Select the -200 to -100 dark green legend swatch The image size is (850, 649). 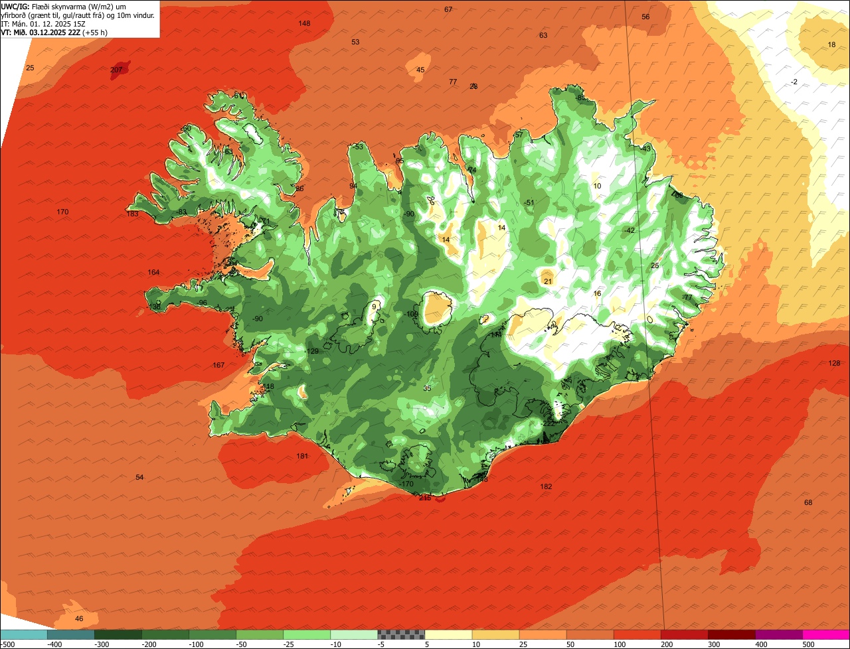(x=165, y=634)
